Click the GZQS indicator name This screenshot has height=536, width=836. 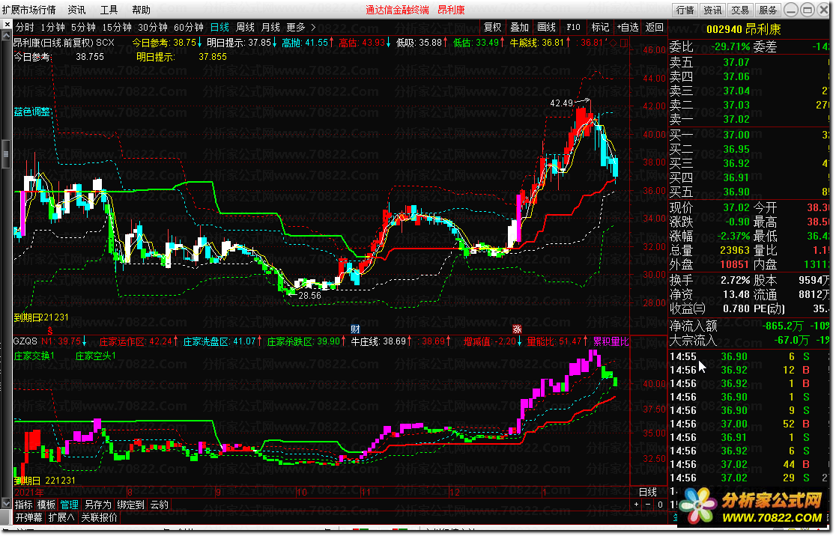pos(25,341)
